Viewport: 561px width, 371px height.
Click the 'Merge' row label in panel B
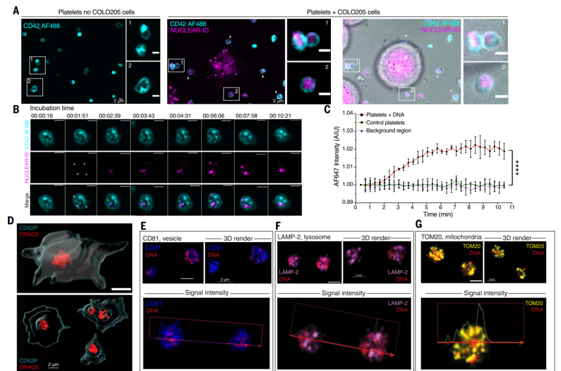tap(27, 201)
